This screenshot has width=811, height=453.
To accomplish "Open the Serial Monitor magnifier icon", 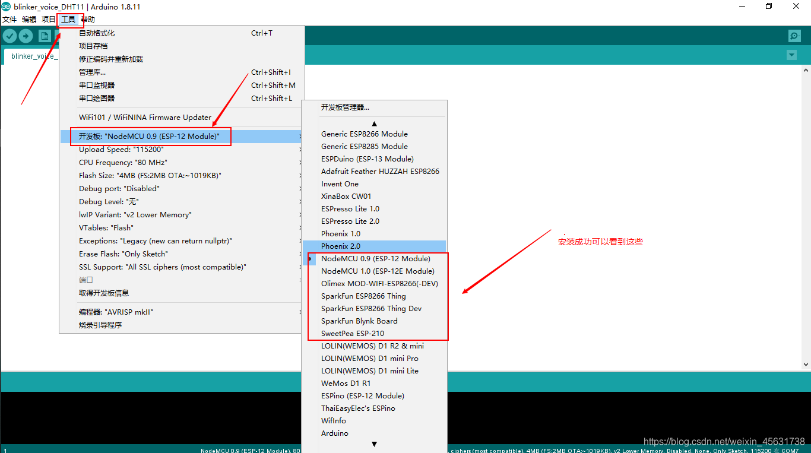I will (x=794, y=36).
